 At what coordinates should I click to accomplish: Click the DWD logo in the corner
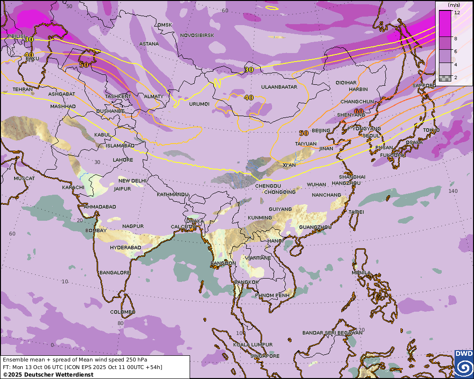pos(464,364)
